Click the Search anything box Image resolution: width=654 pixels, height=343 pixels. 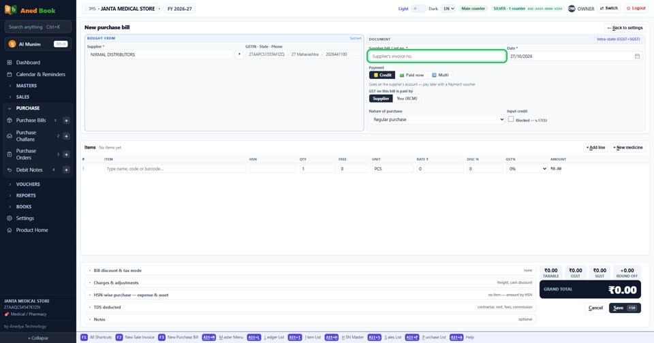(x=38, y=27)
